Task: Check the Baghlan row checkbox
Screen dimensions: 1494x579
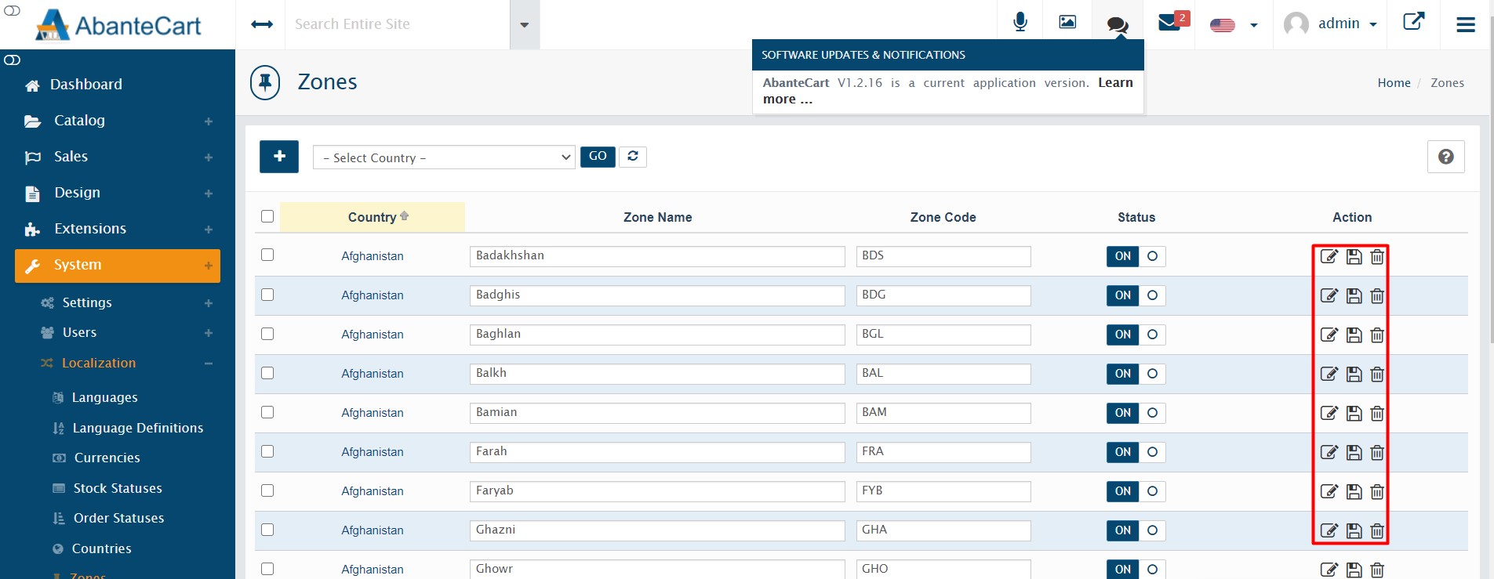Action: tap(267, 334)
